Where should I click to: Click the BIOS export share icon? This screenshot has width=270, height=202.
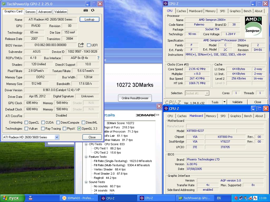81,45
